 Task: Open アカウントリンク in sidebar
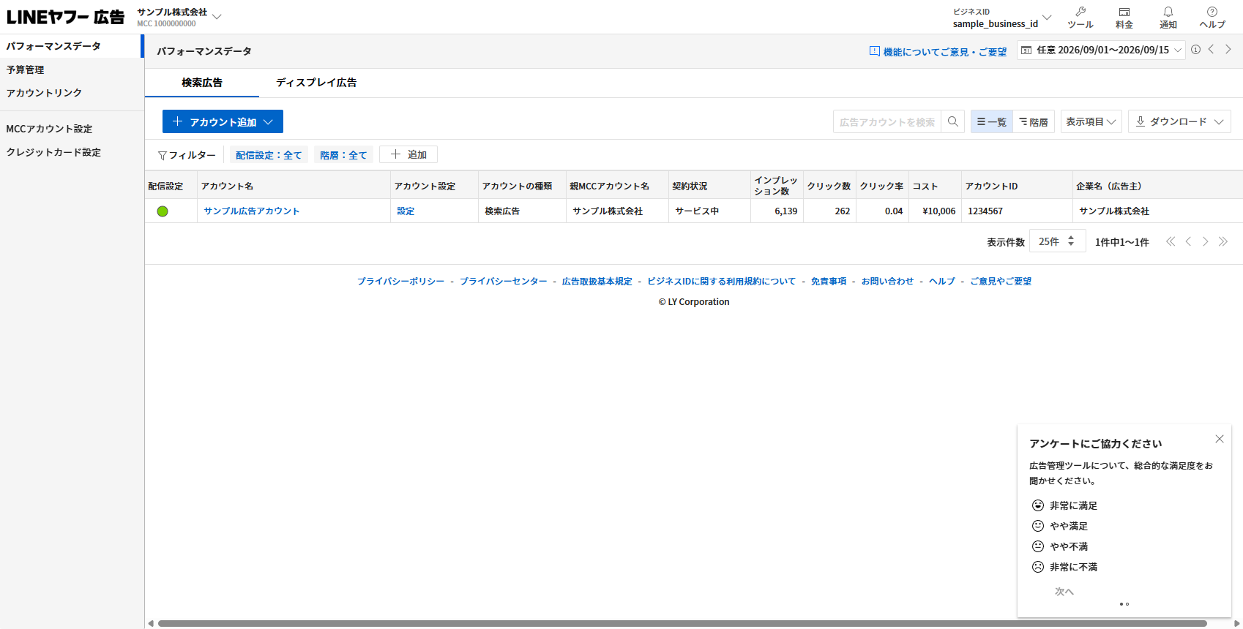click(x=71, y=93)
